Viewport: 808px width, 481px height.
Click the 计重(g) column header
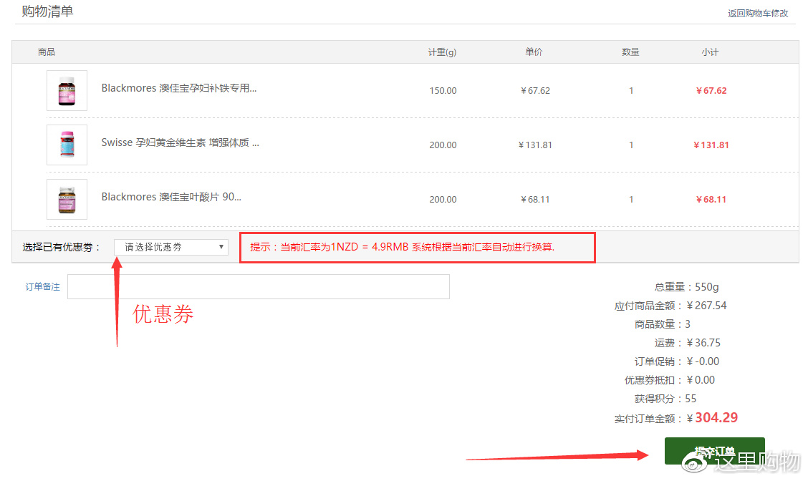click(x=442, y=52)
